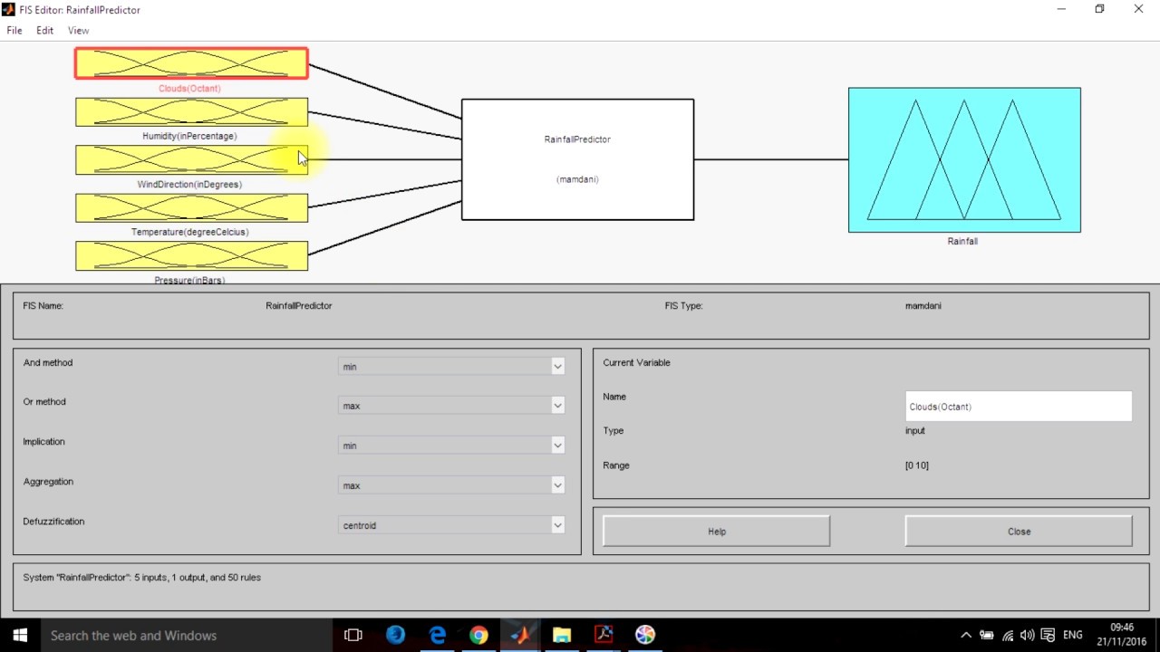
Task: Click the Type value 'input'
Action: click(x=914, y=431)
